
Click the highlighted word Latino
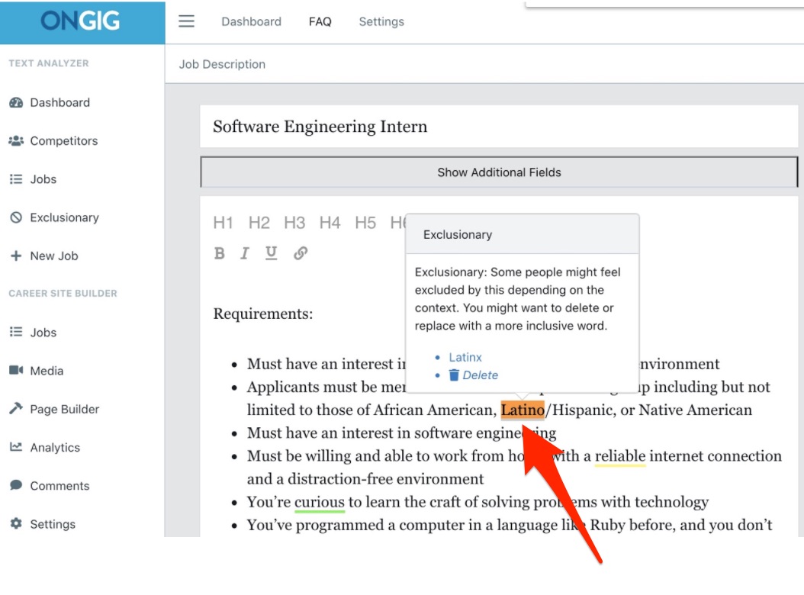(x=523, y=410)
